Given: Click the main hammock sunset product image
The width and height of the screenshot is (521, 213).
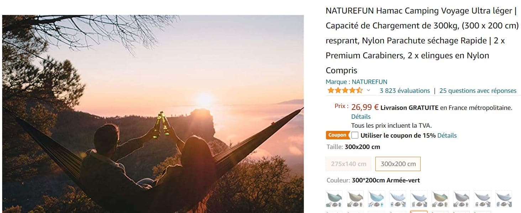Looking at the screenshot, I should coord(153,114).
